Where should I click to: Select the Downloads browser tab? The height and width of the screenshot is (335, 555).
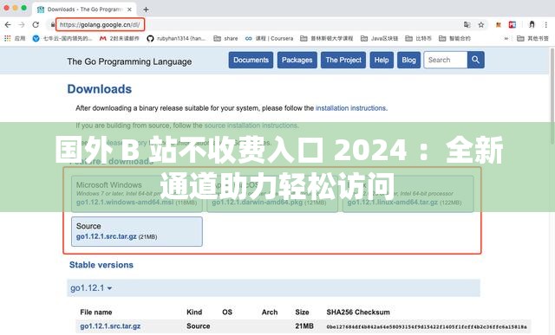(x=85, y=10)
